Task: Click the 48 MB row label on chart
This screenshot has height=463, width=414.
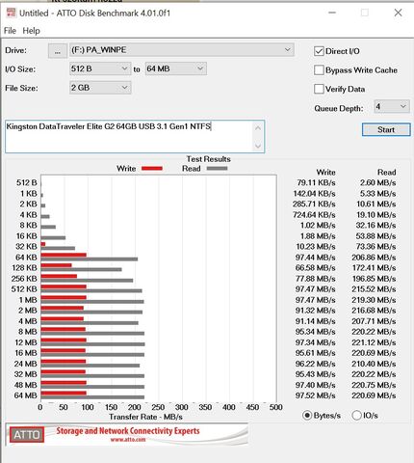Action: click(26, 385)
